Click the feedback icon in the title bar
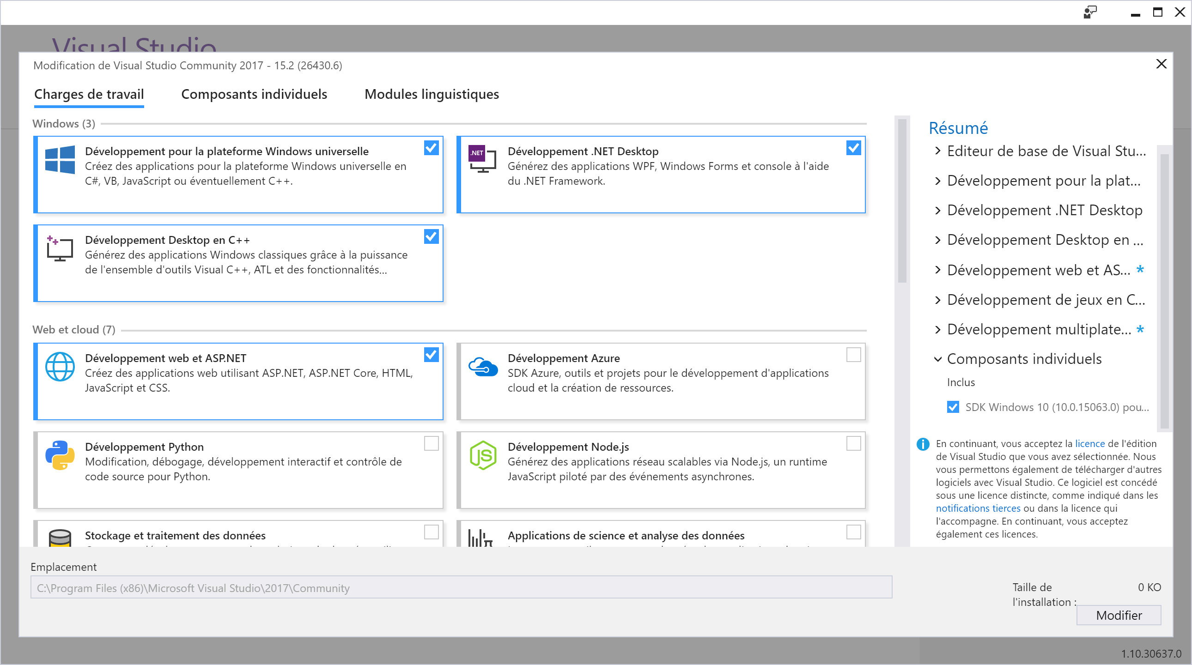Viewport: 1192px width, 665px height. (x=1090, y=12)
